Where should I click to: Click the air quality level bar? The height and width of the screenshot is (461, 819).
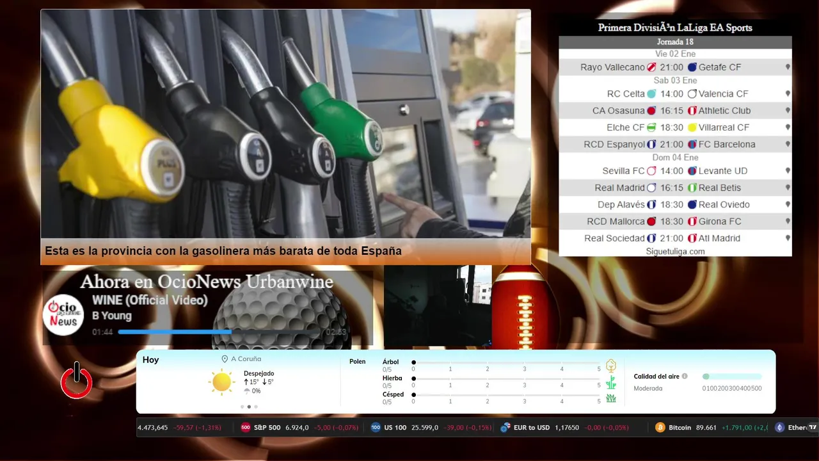[x=732, y=376]
